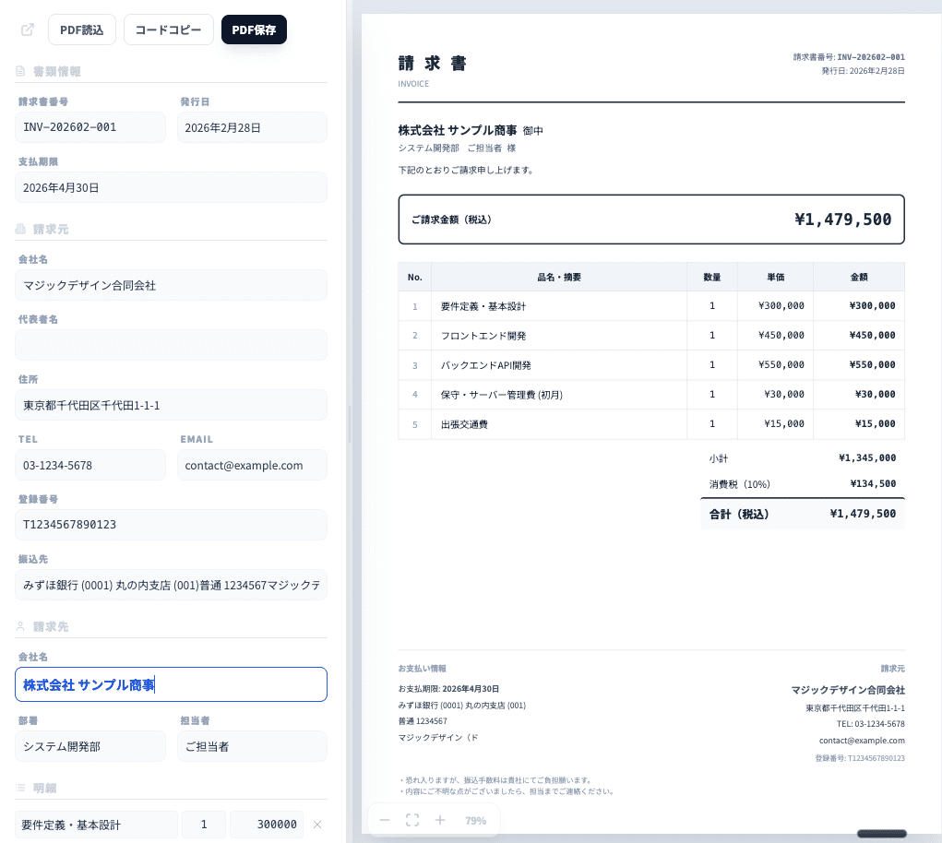
Task: Edit the 登録番号 field
Action: pos(172,525)
